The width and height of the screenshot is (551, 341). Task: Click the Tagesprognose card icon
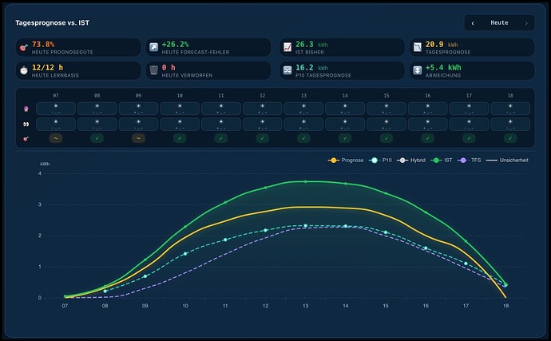pyautogui.click(x=418, y=47)
